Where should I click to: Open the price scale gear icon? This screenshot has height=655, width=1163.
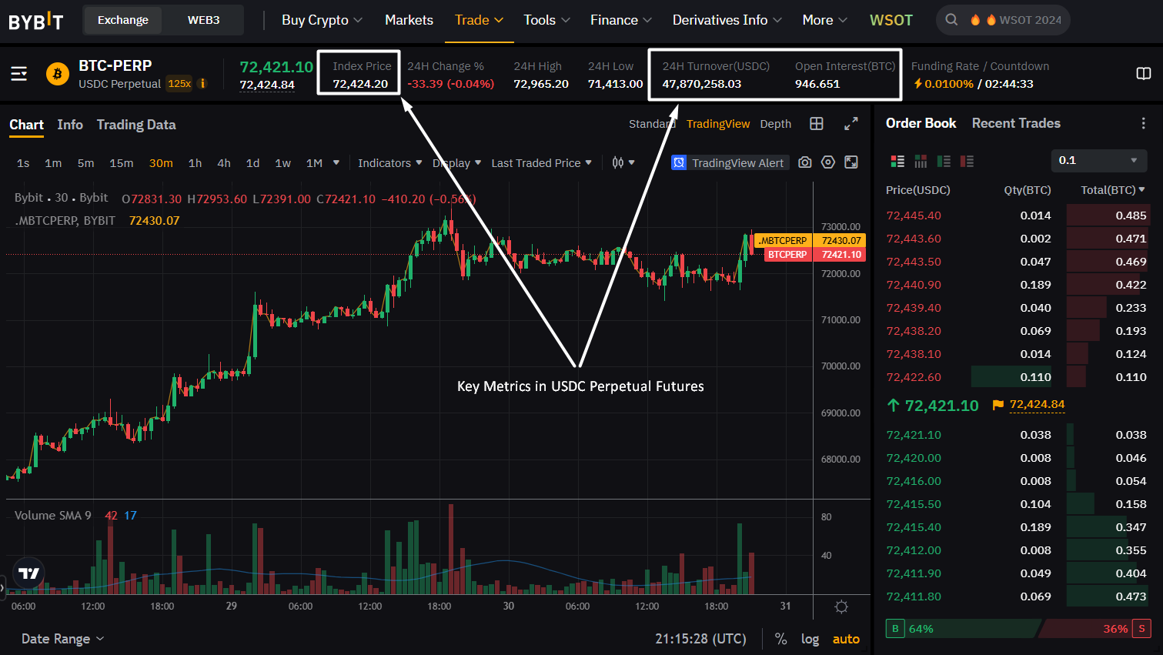(841, 607)
